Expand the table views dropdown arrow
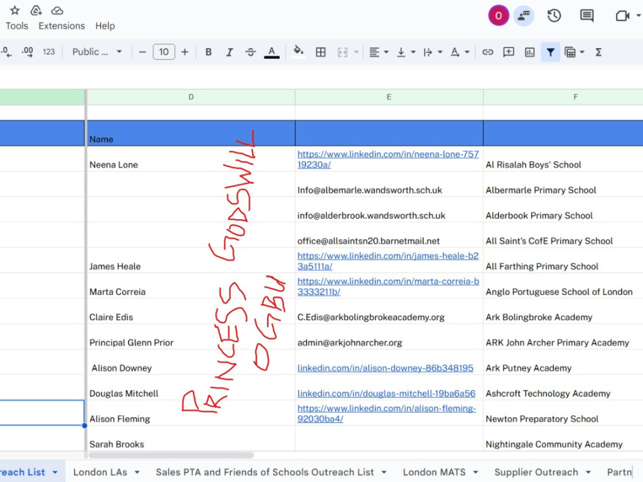Screen dimensions: 643x482 click(582, 52)
